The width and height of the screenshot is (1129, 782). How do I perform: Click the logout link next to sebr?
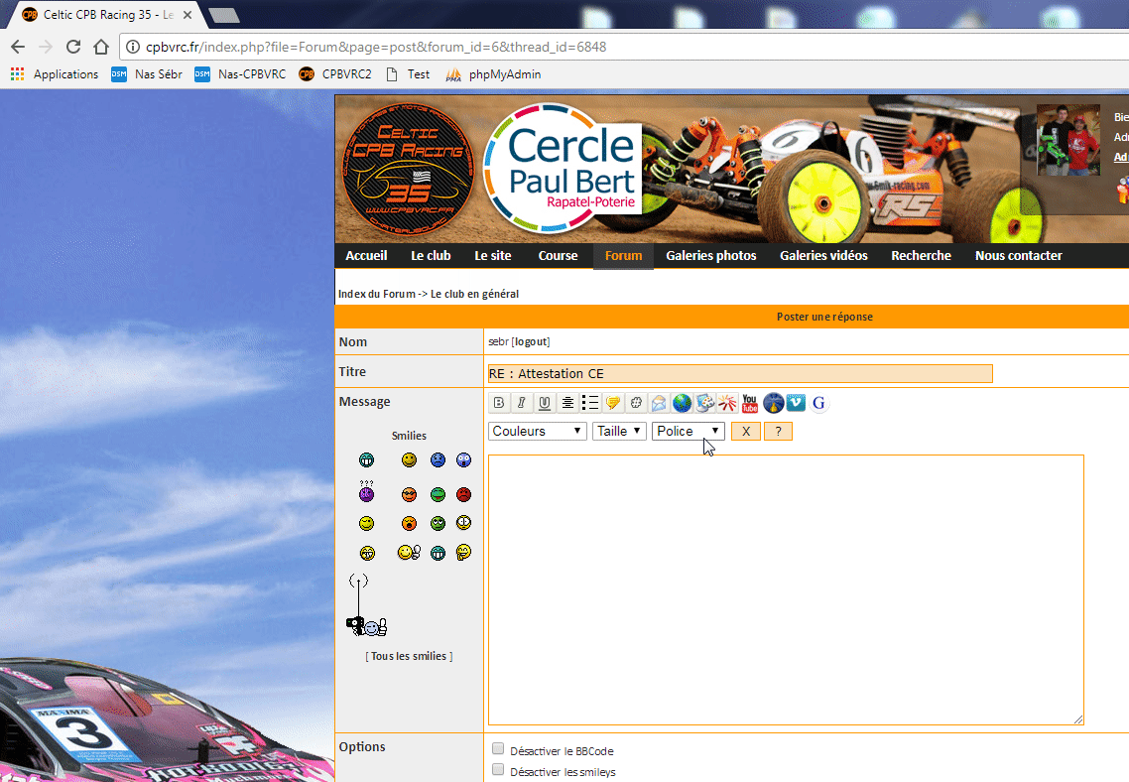tap(531, 341)
